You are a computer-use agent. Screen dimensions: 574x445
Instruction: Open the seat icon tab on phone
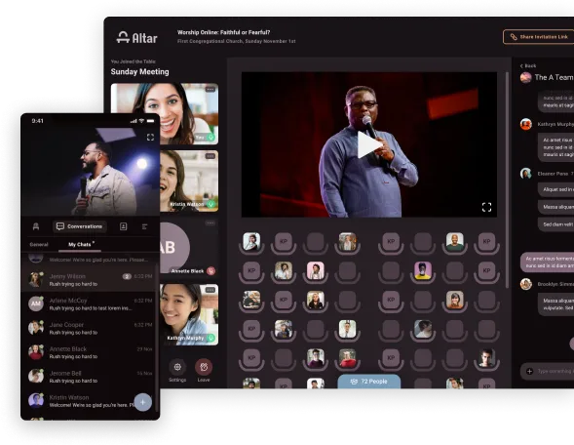point(36,226)
